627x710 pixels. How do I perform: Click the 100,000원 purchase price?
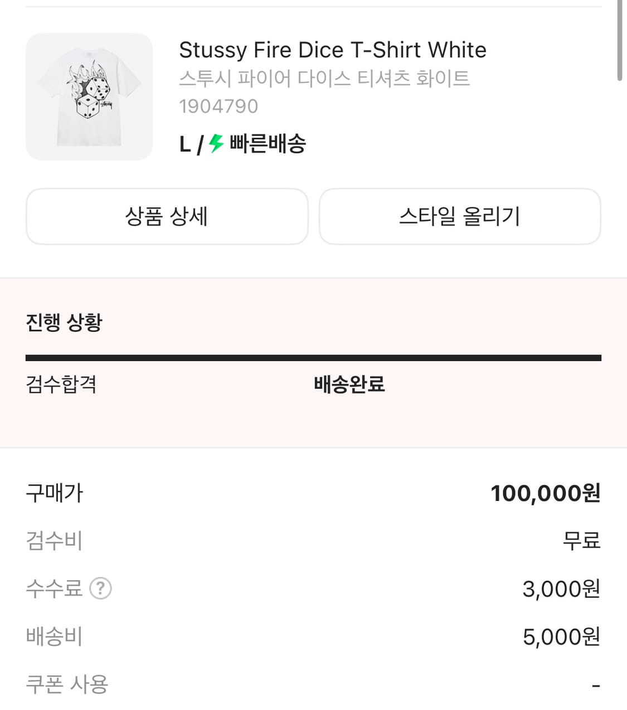point(545,493)
